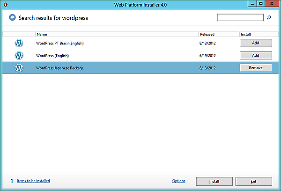Screen dimensions: 281x191
Task: Sort by the Released column header
Action: click(x=207, y=34)
